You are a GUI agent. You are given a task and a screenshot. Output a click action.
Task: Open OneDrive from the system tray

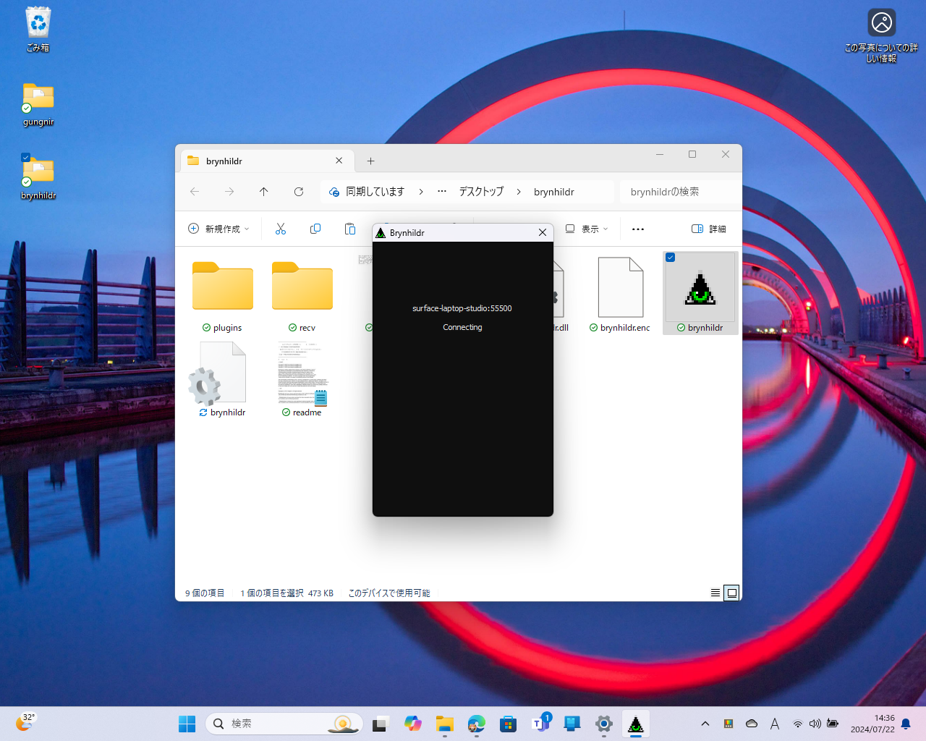pyautogui.click(x=752, y=723)
